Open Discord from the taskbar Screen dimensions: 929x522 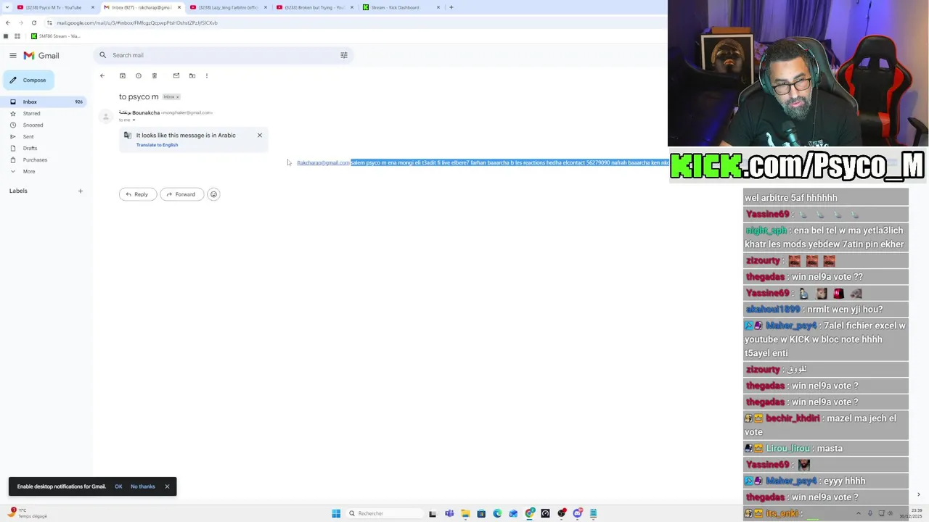click(x=578, y=513)
